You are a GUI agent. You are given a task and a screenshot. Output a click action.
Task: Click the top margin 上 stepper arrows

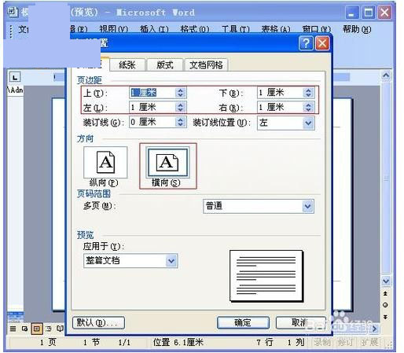click(180, 92)
